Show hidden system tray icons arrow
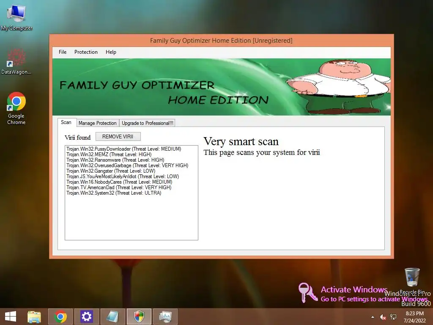 click(373, 317)
